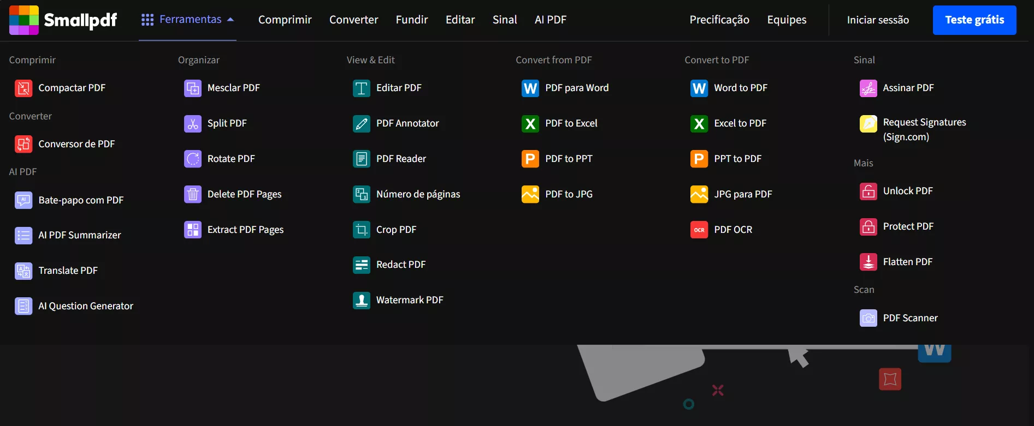Click the PDF para Word icon

pyautogui.click(x=530, y=88)
